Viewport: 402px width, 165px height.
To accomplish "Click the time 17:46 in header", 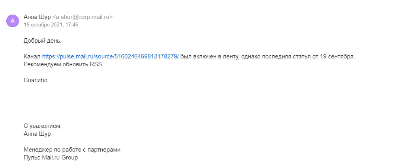I will click(x=72, y=24).
